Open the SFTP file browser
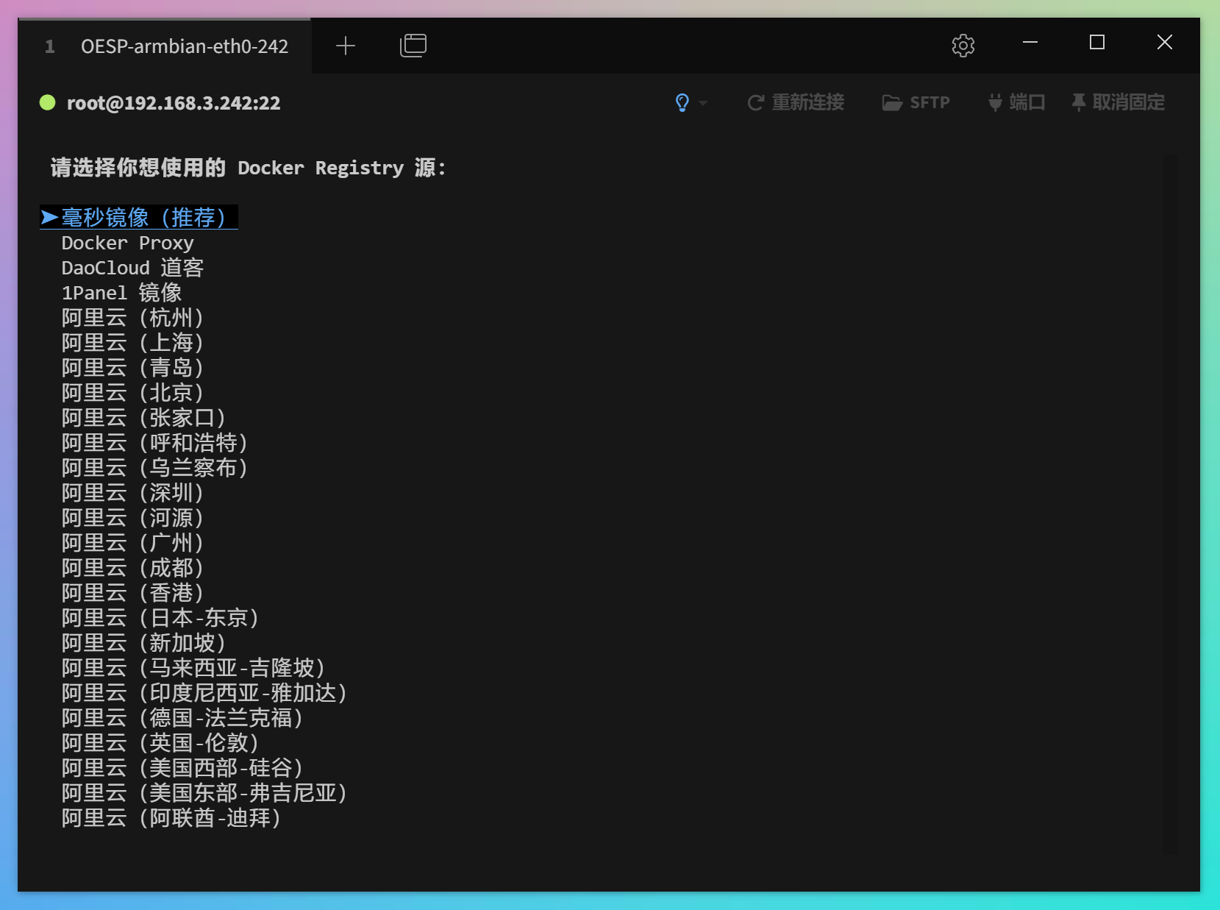The image size is (1220, 910). click(x=916, y=102)
